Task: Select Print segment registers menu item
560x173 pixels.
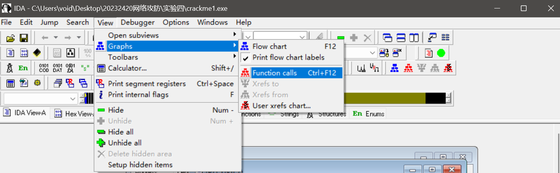Action: click(167, 84)
